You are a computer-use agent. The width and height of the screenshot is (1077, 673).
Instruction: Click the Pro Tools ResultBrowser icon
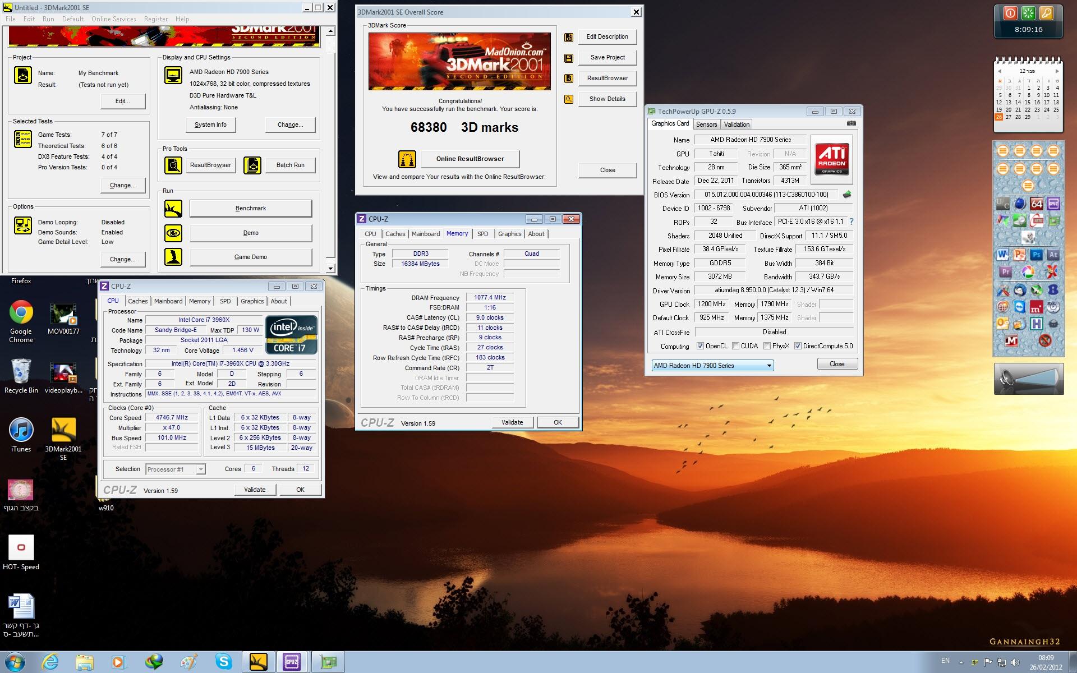pos(173,165)
